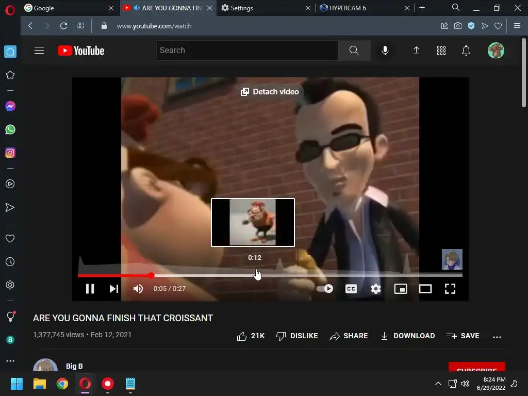Like the video 21K
The width and height of the screenshot is (528, 396).
pyautogui.click(x=251, y=336)
